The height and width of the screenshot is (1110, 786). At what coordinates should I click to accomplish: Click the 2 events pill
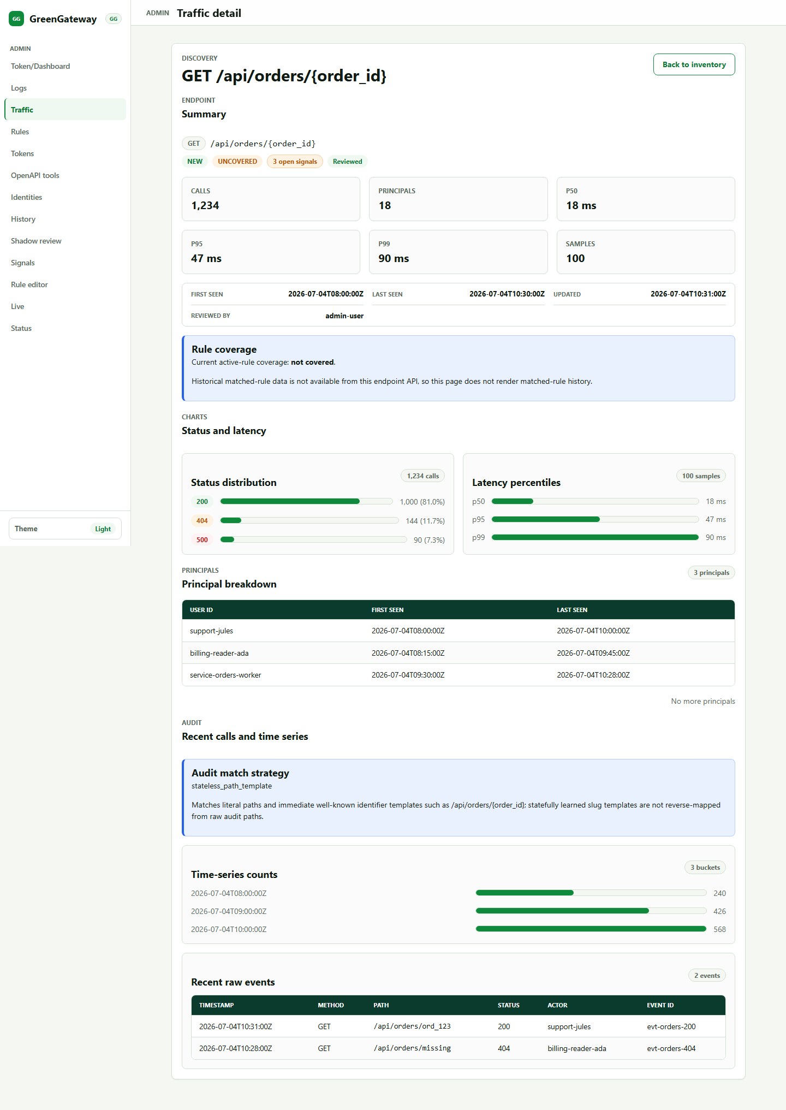[707, 976]
